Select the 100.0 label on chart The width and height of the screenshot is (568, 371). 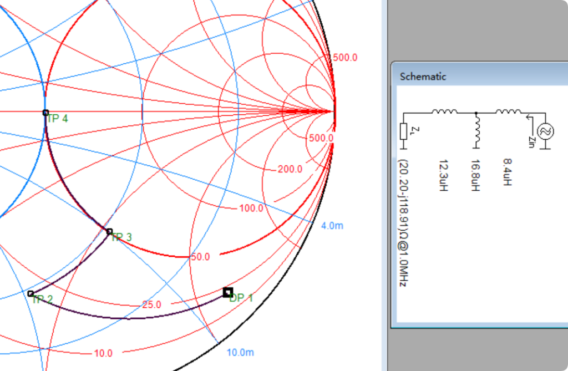pyautogui.click(x=251, y=209)
